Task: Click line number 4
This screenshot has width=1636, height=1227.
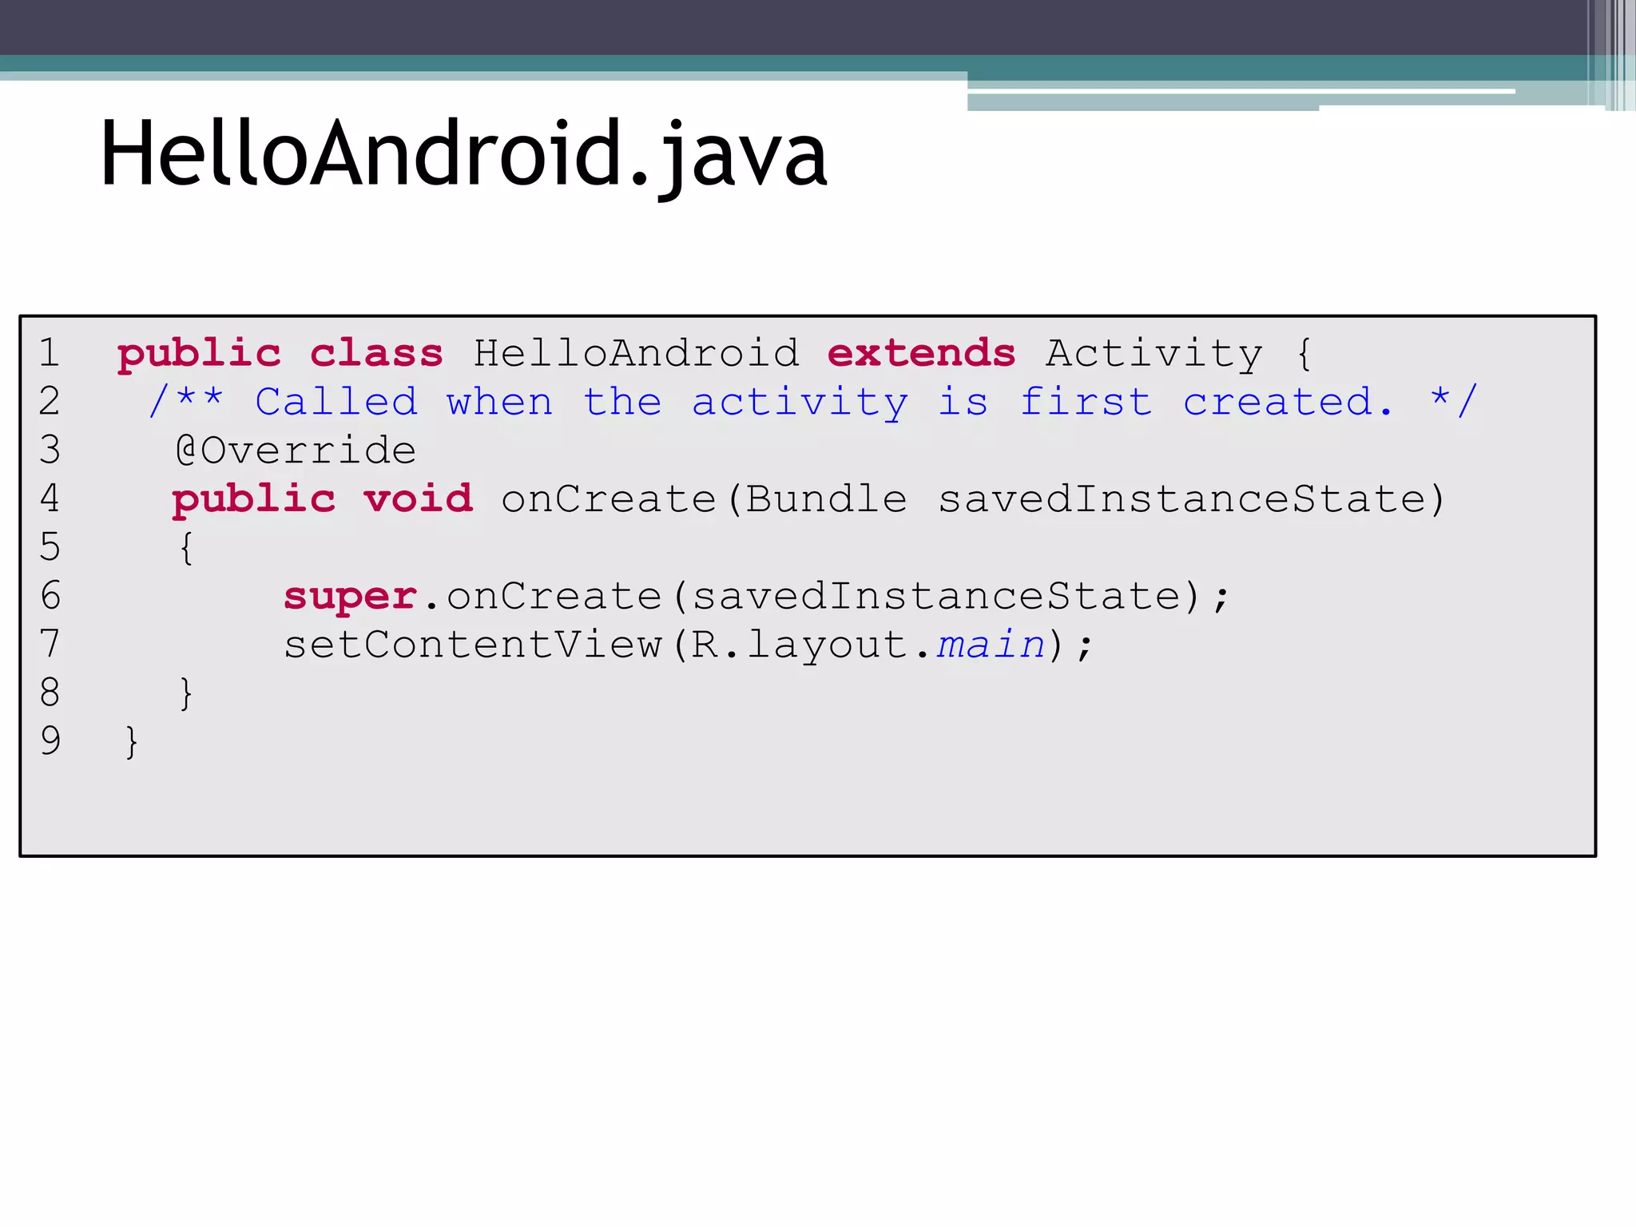Action: click(x=50, y=498)
